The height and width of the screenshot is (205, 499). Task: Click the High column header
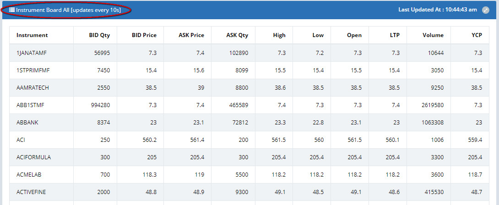pos(279,35)
